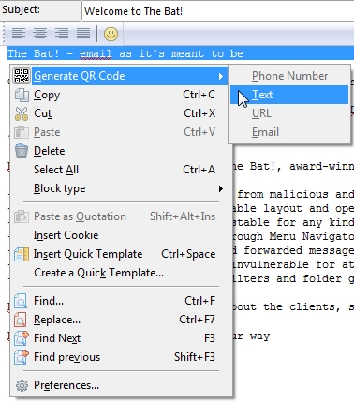This screenshot has height=403, width=354.
Task: Click into the Subject input field
Action: [218, 11]
